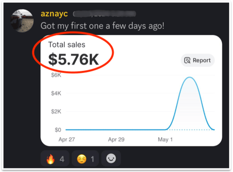This screenshot has width=233, height=172.
Task: Select the Total sales heading
Action: [67, 44]
